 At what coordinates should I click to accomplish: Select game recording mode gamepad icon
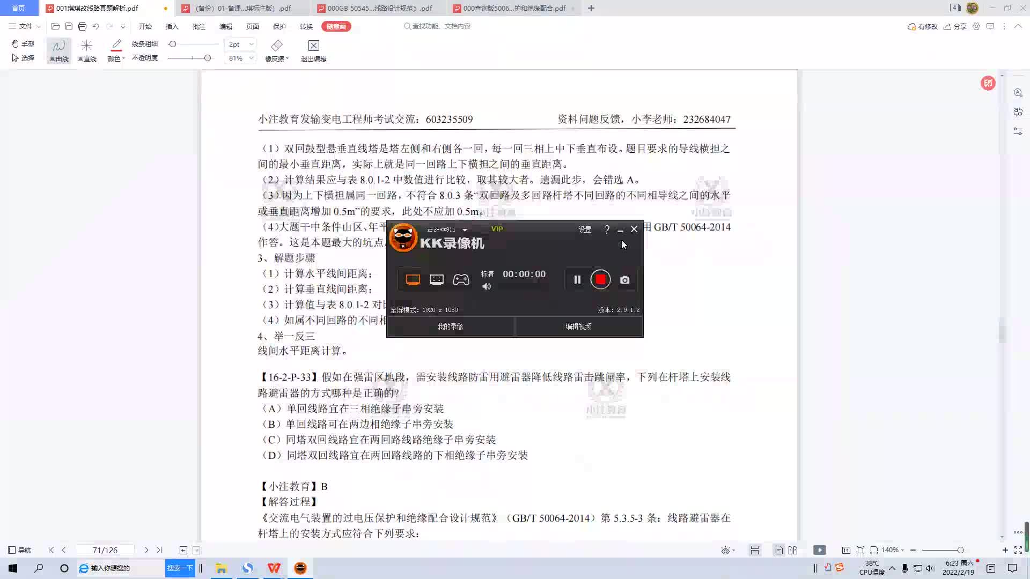click(461, 280)
